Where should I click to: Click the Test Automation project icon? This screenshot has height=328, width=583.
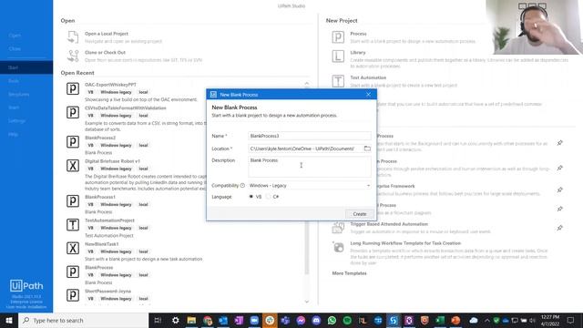coord(338,81)
